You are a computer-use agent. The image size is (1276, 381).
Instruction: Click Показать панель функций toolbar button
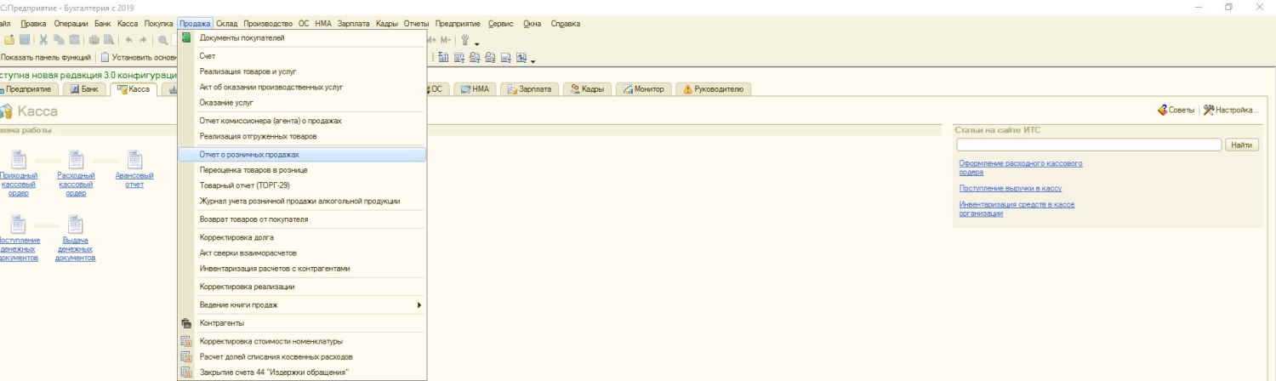click(43, 58)
